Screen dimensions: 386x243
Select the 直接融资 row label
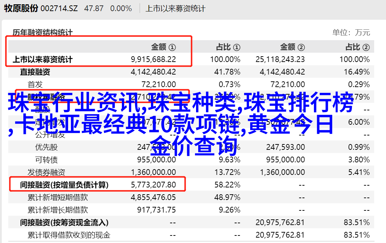click(35, 72)
